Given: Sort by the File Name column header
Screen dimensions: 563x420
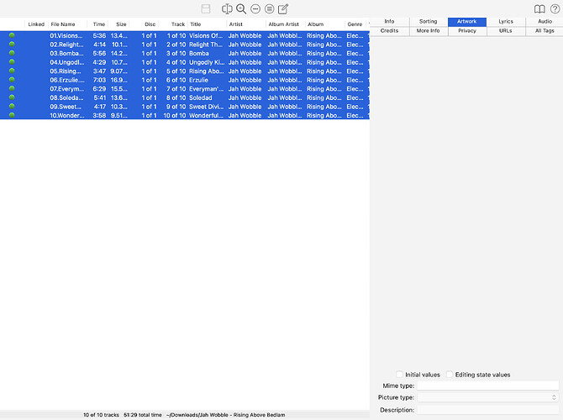Looking at the screenshot, I should (67, 24).
